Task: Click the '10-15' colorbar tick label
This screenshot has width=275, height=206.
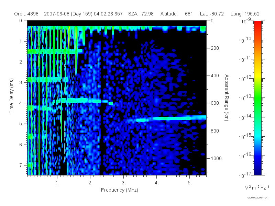Action: click(x=246, y=137)
